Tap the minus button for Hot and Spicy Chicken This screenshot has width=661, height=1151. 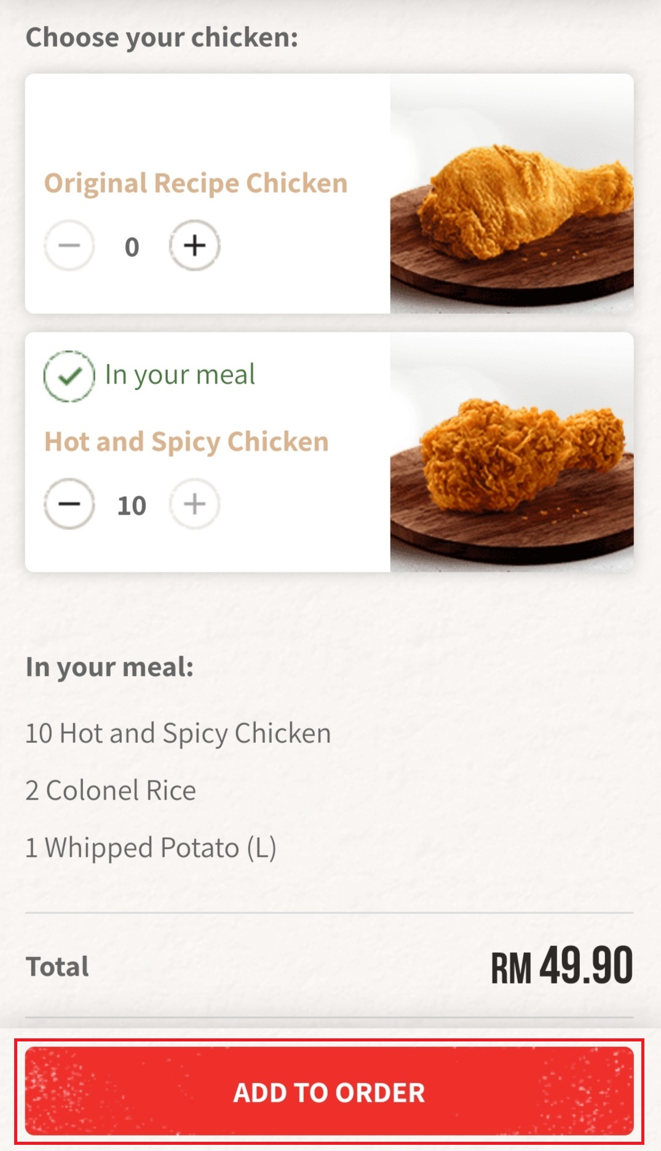point(69,504)
